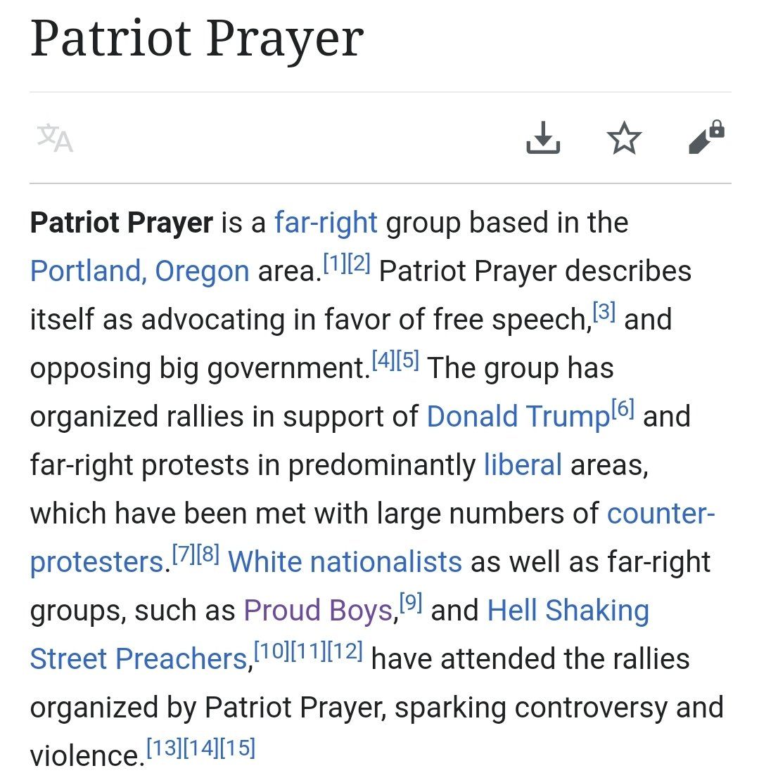This screenshot has height=780, width=759.
Task: Open the far-right link
Action: pyautogui.click(x=326, y=223)
